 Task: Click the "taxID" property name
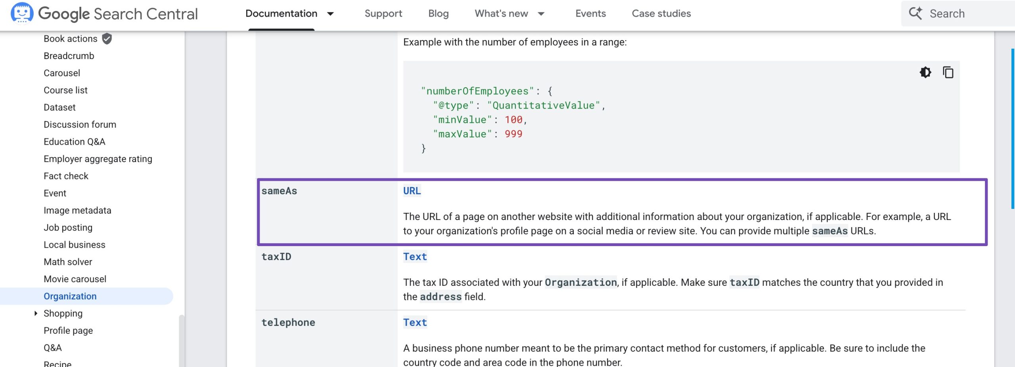[x=276, y=257]
